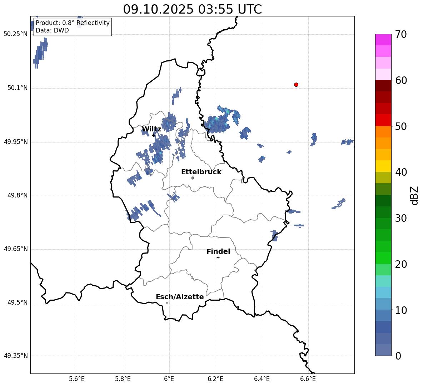Click the magenta top colorbar segment
Screen dimensions: 423x386
tap(383, 40)
